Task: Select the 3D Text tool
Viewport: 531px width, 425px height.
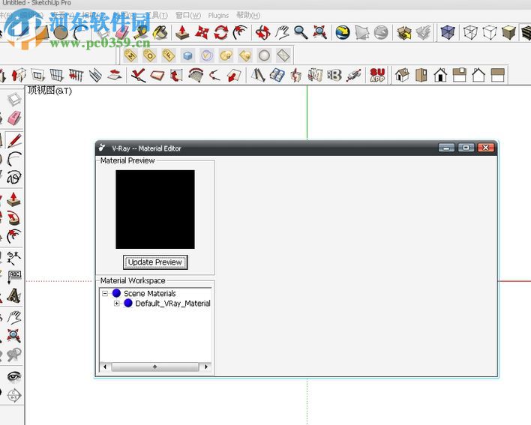Action: point(14,295)
